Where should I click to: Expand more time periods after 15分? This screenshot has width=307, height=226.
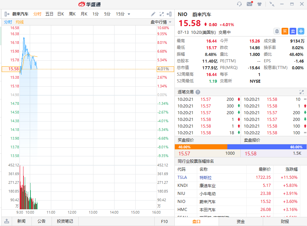[x=129, y=14]
